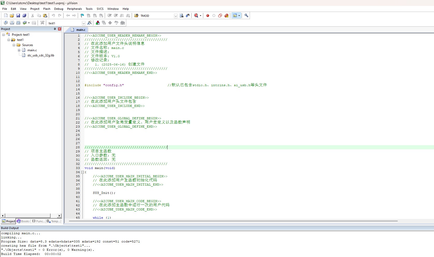The width and height of the screenshot is (434, 257).
Task: Click the Enable/Disable breakpoint hollow circle icon
Action: coord(214,16)
